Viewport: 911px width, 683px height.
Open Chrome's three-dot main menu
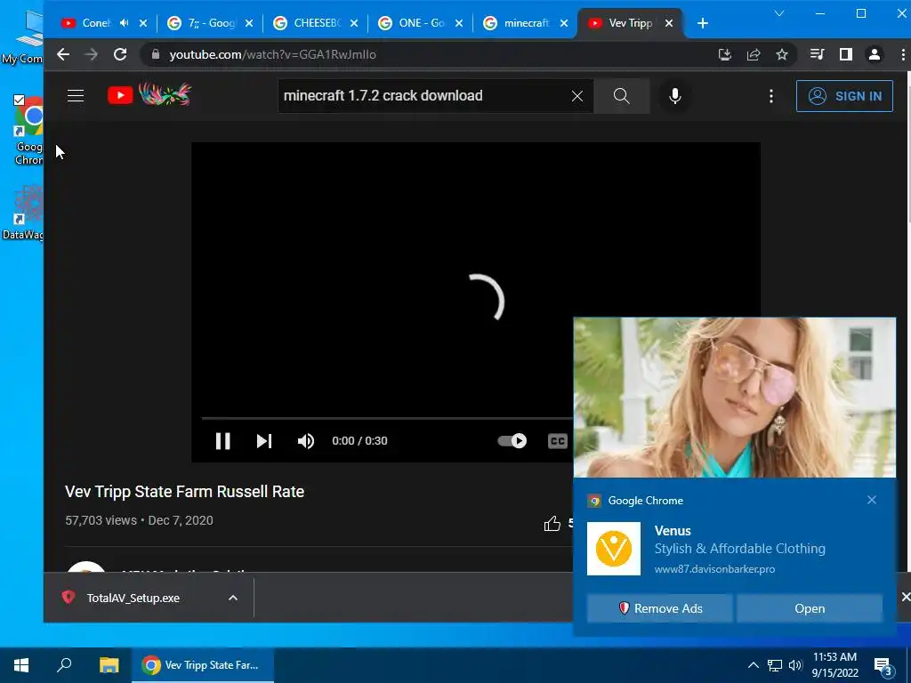click(x=903, y=54)
